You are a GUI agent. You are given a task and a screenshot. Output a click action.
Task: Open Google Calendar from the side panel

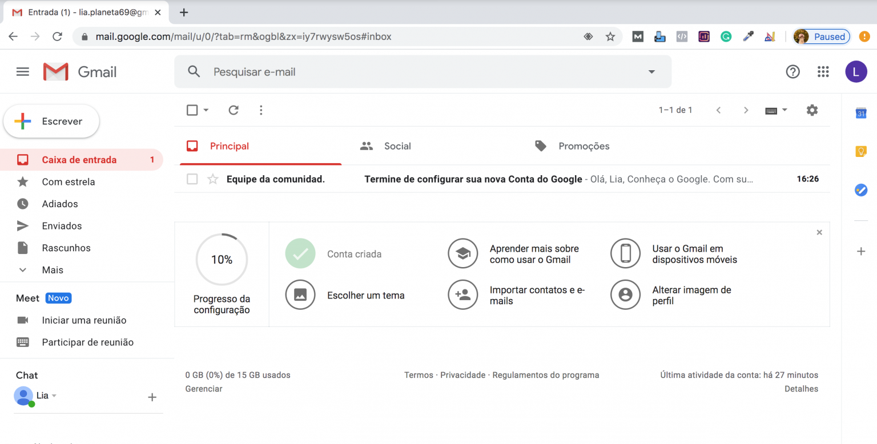tap(860, 113)
